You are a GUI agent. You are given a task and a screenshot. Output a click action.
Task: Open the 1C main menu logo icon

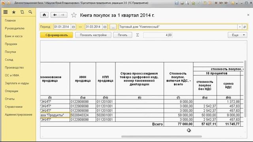(x=4, y=3)
